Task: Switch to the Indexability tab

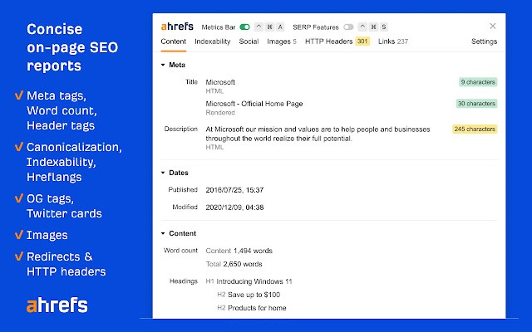Action: pos(213,41)
